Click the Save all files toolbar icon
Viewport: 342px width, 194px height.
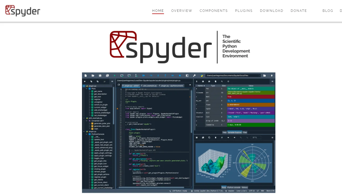point(107,76)
